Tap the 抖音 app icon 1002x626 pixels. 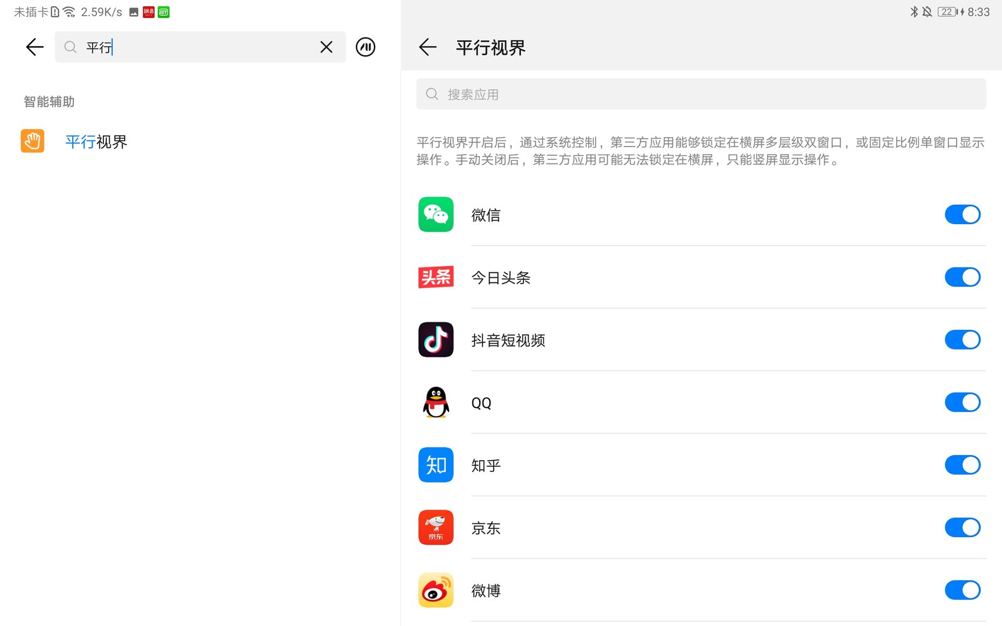point(436,340)
